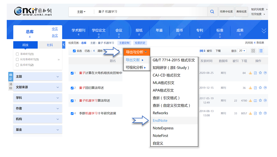Open the 量子机器学习算法综述 article title
The height and width of the screenshot is (157, 277).
pyautogui.click(x=94, y=101)
